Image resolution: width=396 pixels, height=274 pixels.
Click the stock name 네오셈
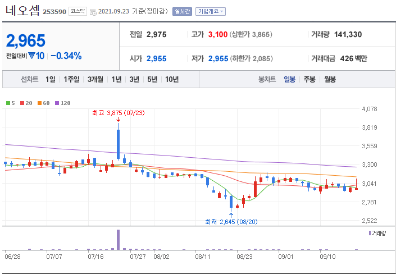(22, 10)
